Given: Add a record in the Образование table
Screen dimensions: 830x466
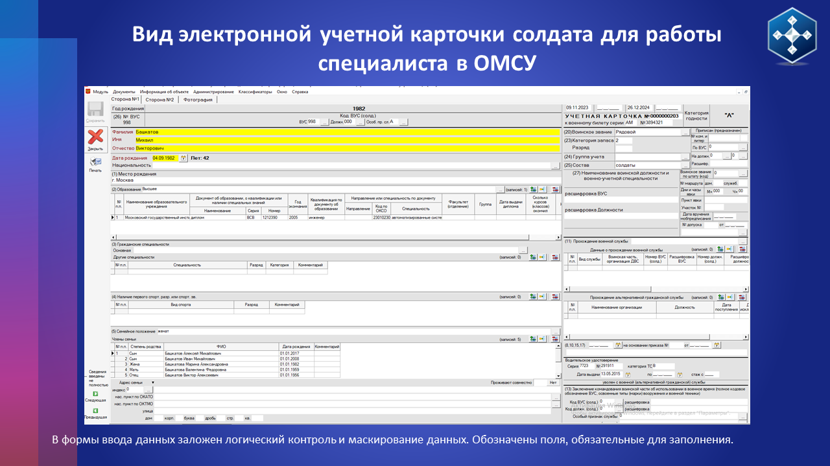Looking at the screenshot, I should tap(533, 189).
